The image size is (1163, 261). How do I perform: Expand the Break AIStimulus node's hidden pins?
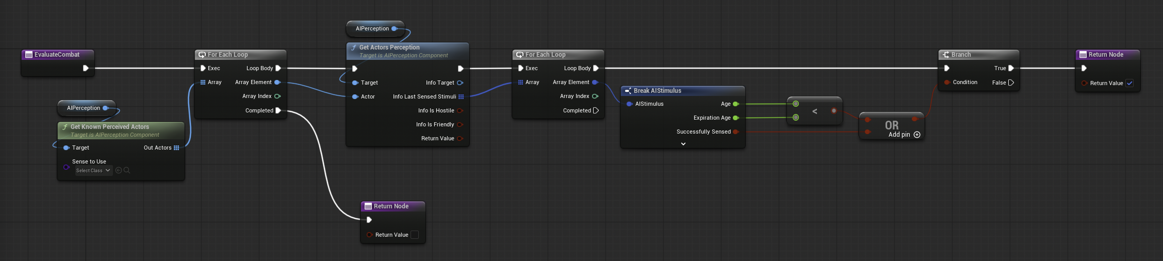683,144
